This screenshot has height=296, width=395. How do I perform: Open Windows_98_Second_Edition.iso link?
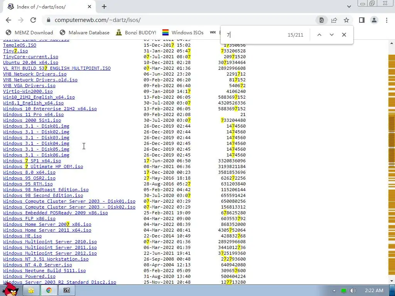tap(43, 195)
